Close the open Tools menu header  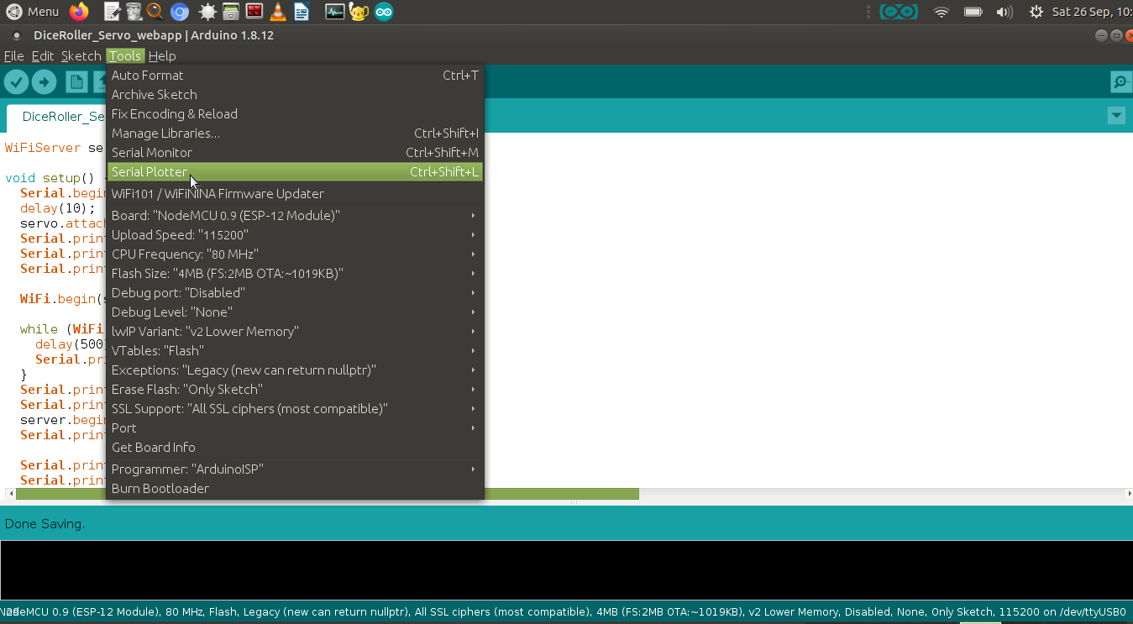click(125, 56)
